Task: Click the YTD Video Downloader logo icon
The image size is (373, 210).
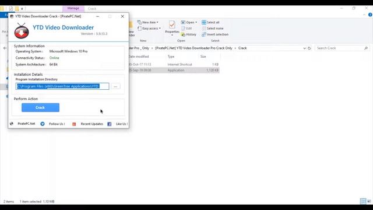Action: click(x=22, y=31)
